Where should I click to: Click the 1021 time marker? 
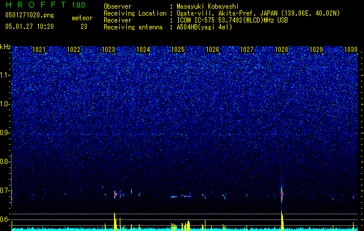pyautogui.click(x=39, y=50)
